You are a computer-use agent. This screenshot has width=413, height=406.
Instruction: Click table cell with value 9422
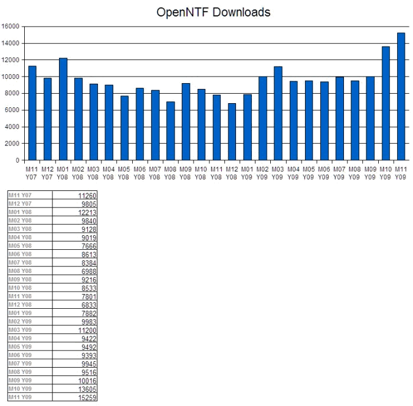pos(74,338)
